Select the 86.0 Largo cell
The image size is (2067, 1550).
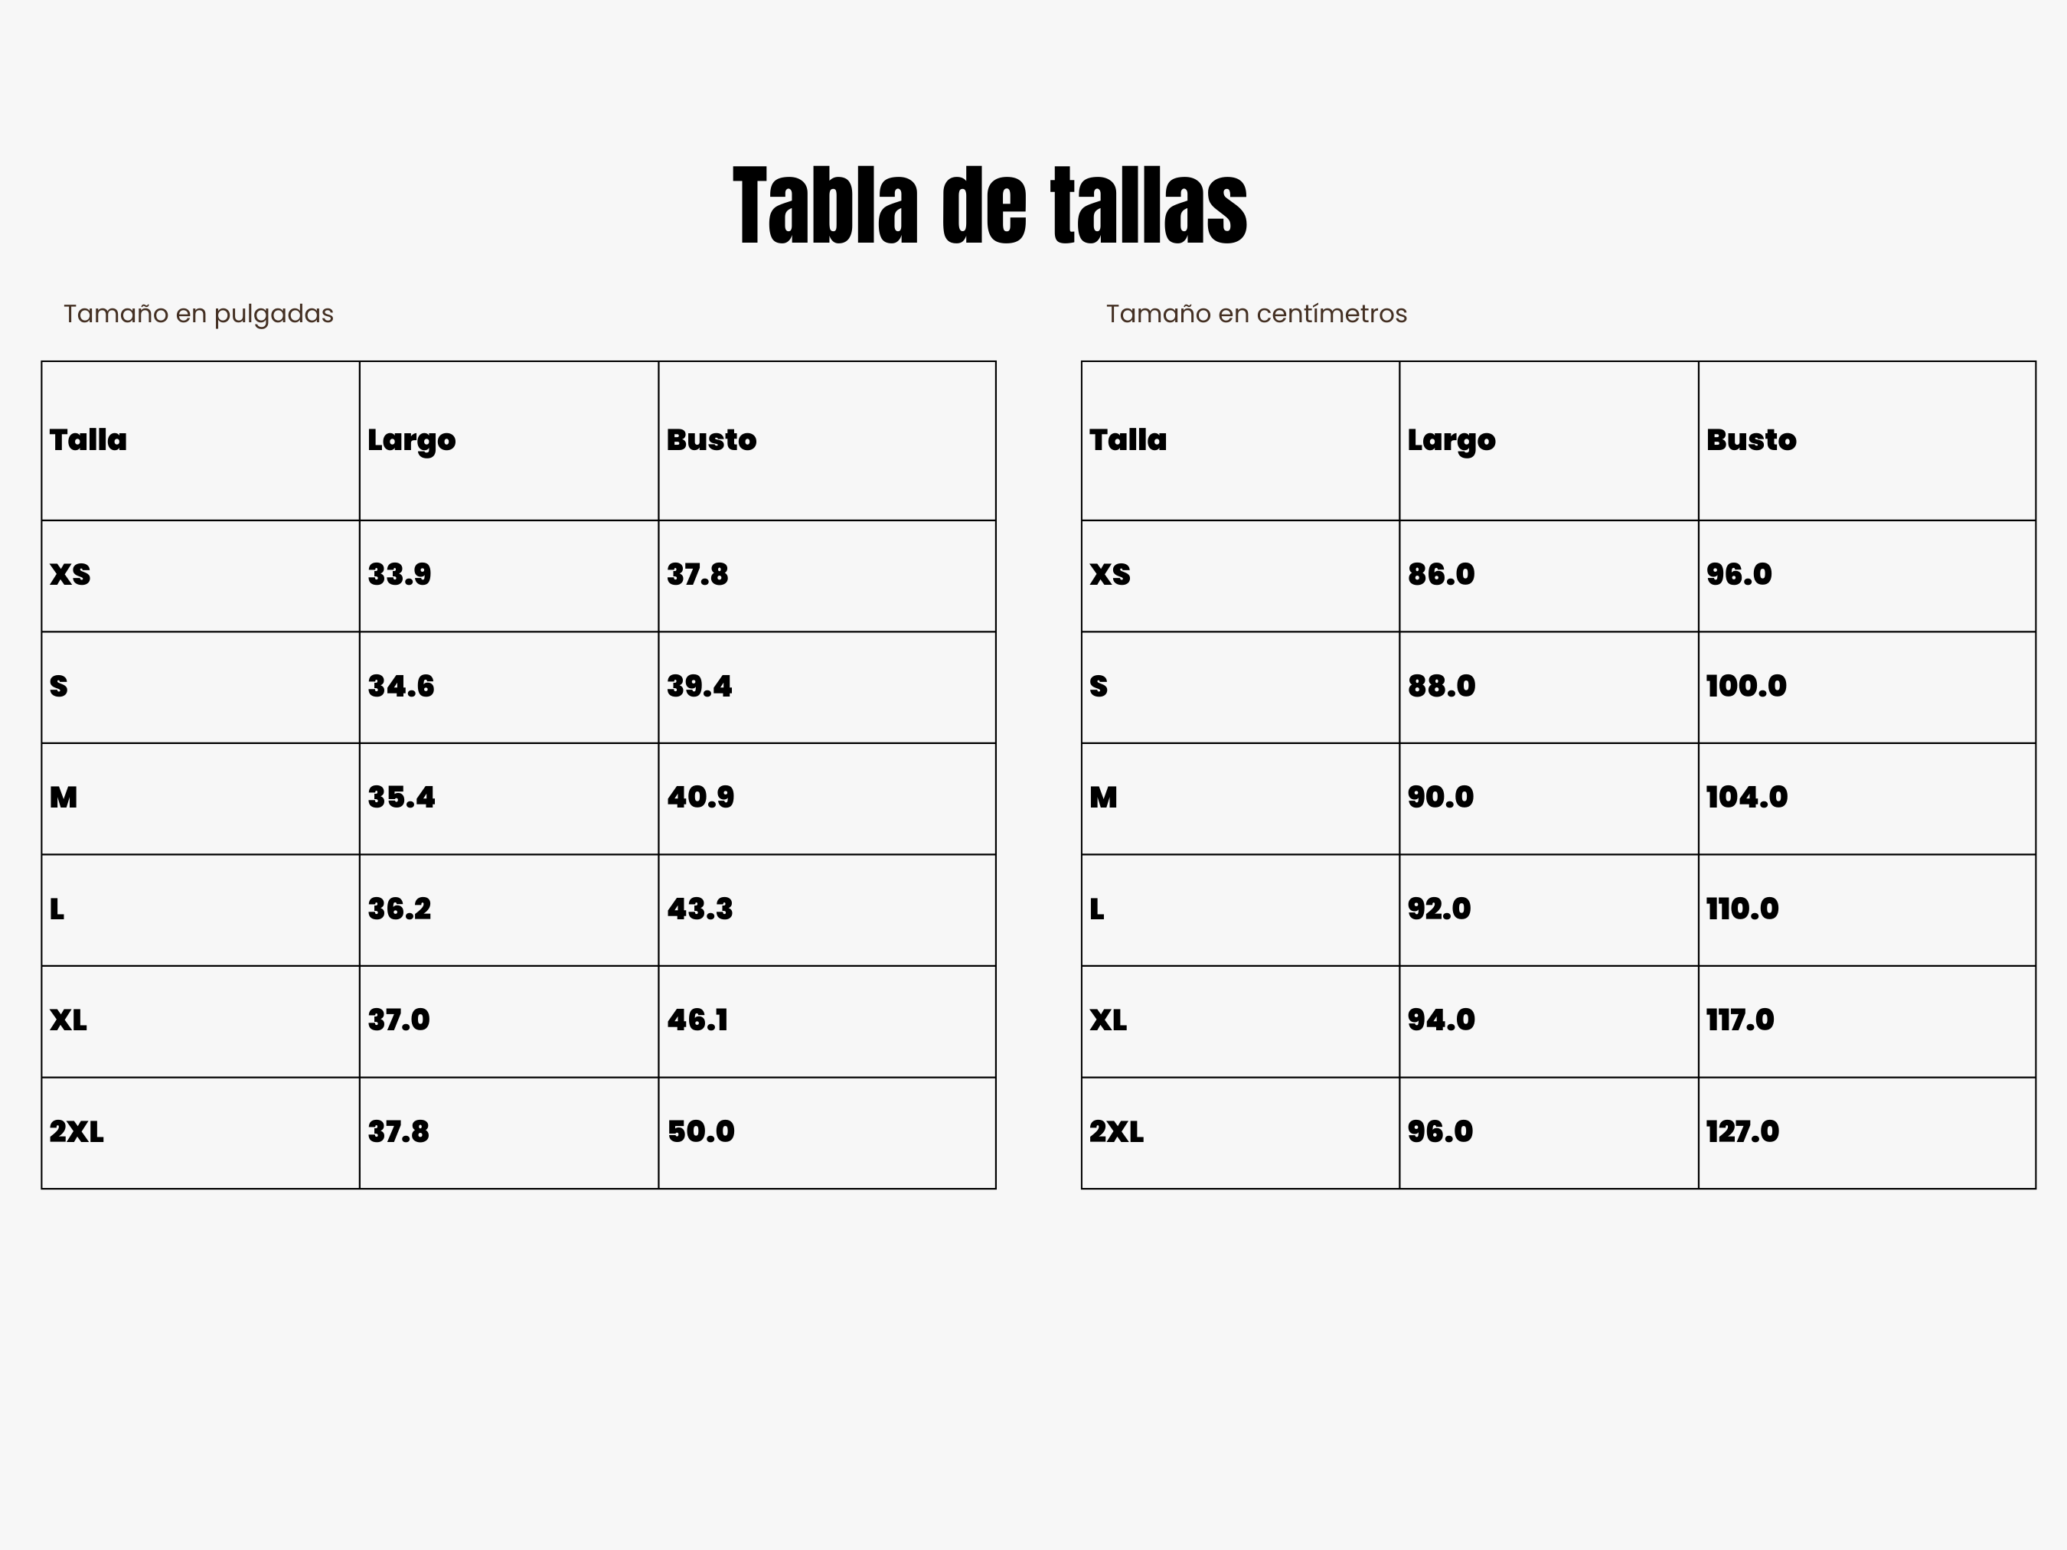tap(1441, 575)
